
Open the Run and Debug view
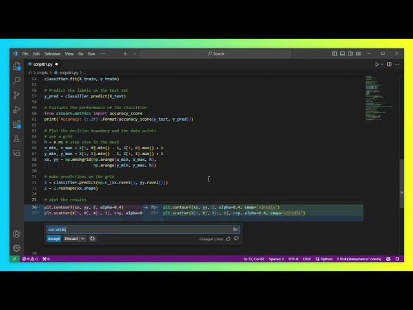click(17, 109)
